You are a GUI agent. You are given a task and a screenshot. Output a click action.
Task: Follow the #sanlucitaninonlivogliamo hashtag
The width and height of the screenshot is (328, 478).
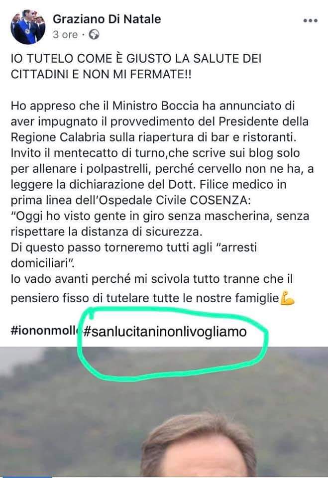coord(165,332)
